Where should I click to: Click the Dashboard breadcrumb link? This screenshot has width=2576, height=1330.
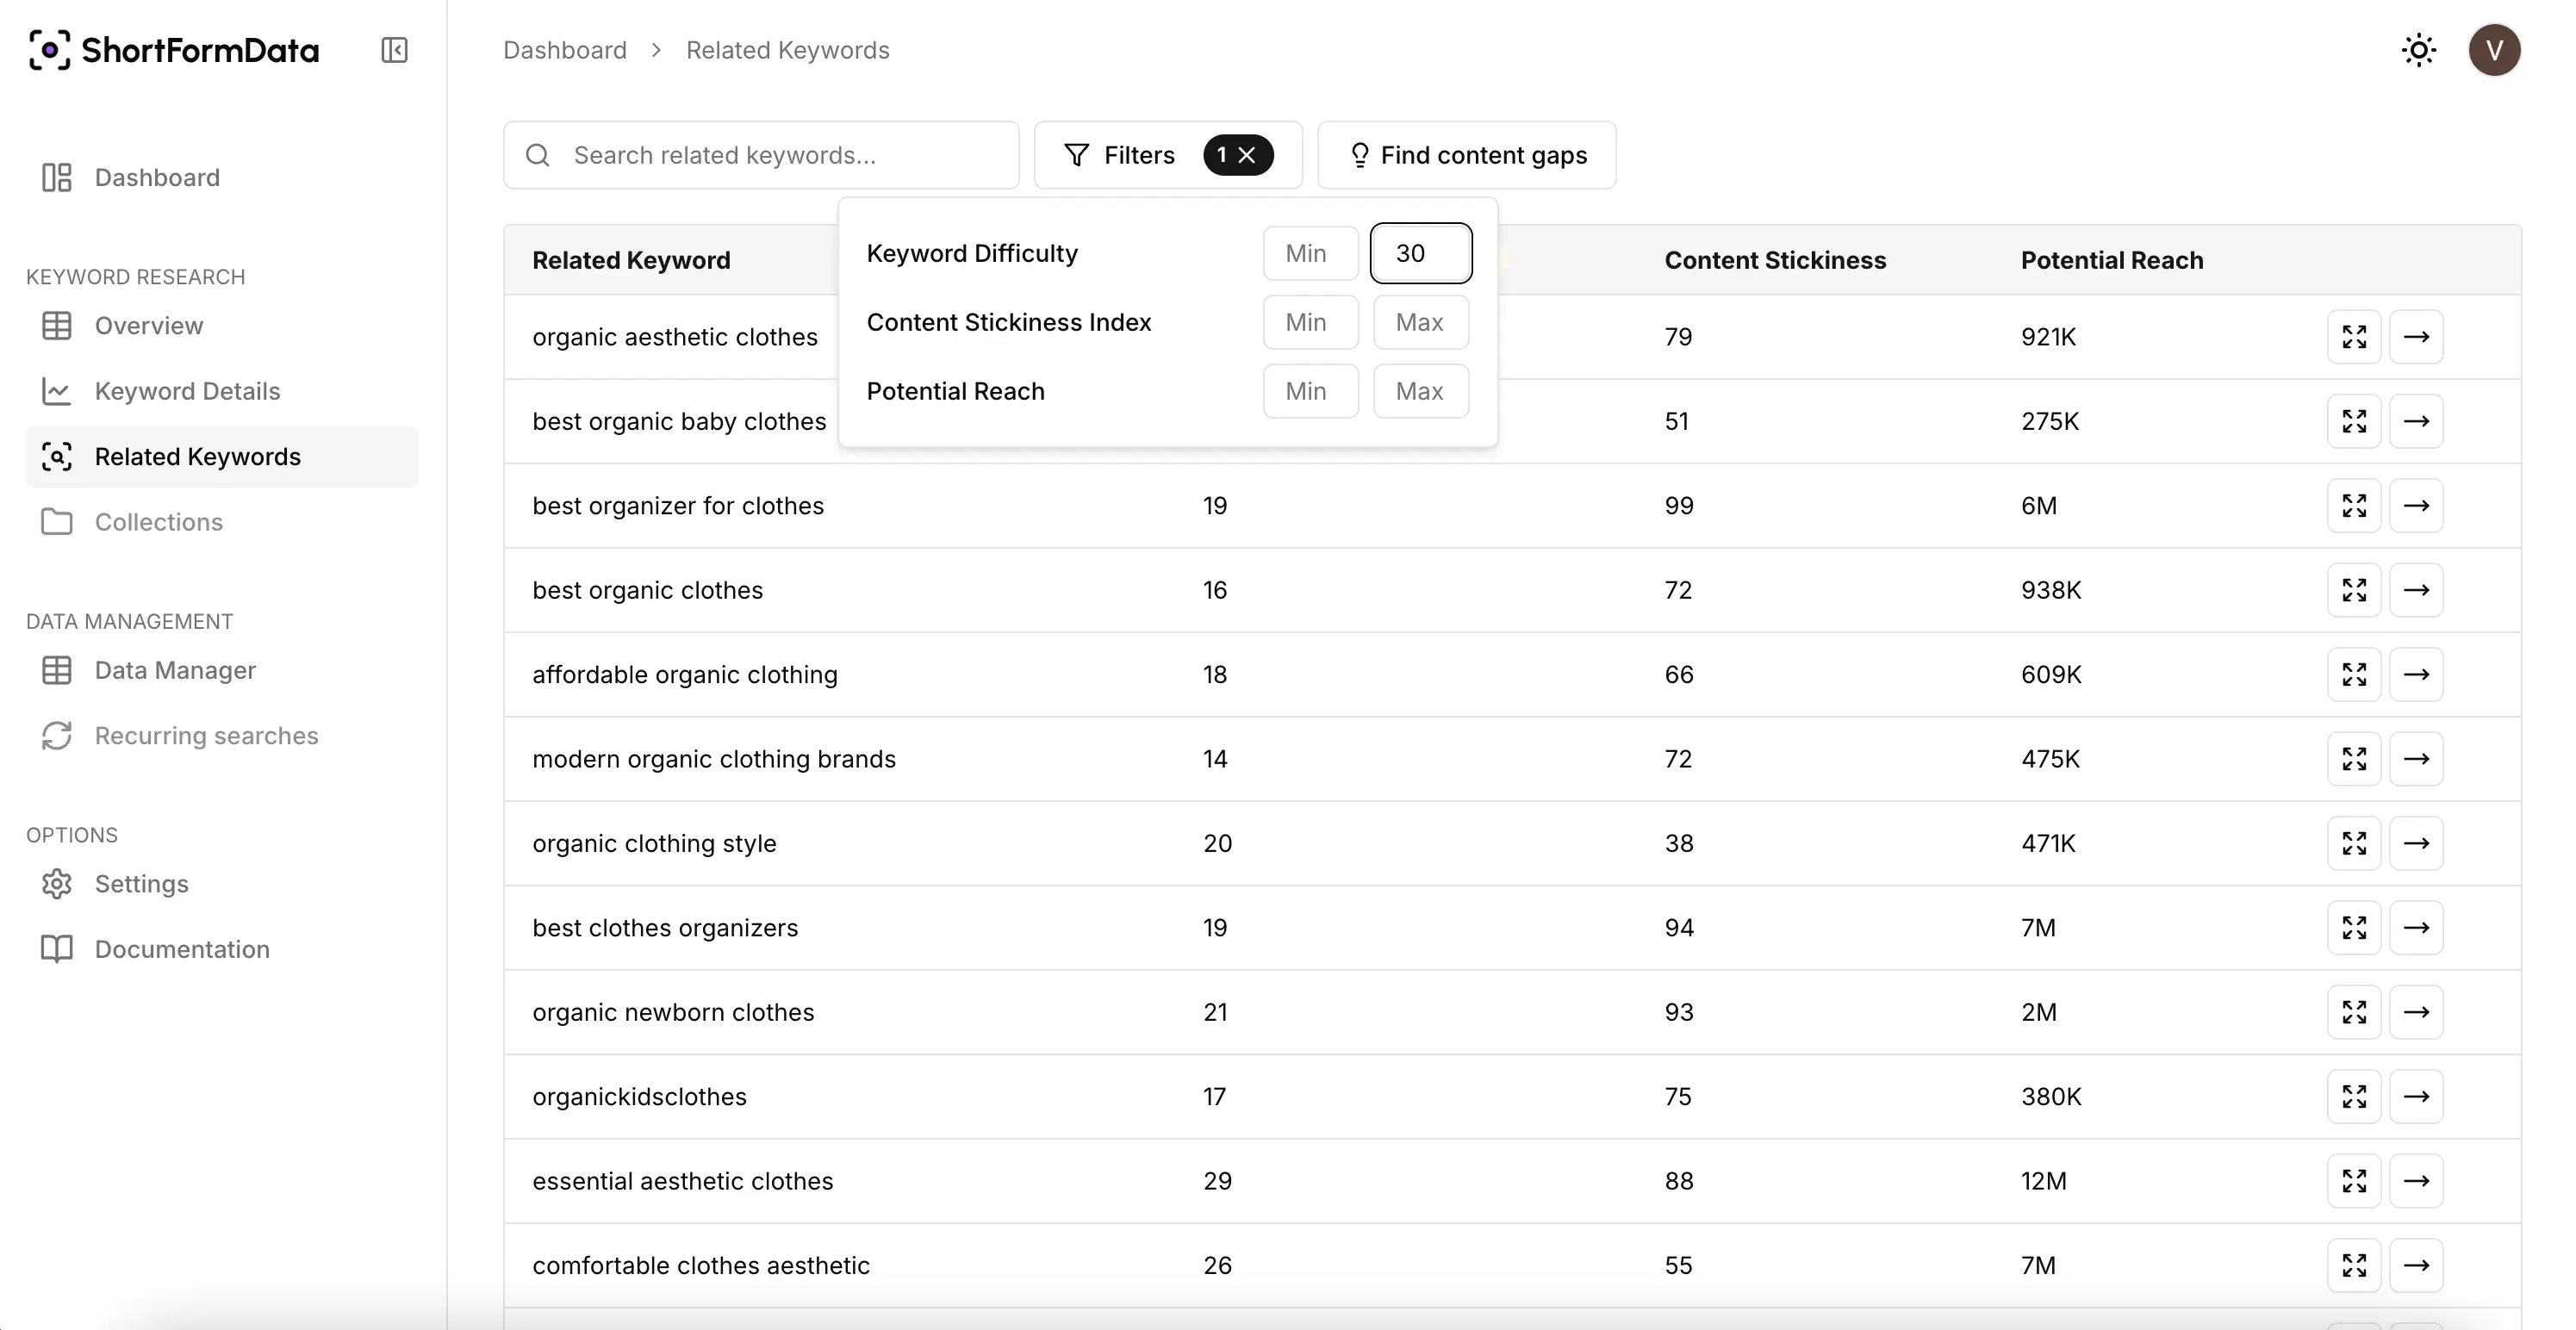[x=565, y=50]
